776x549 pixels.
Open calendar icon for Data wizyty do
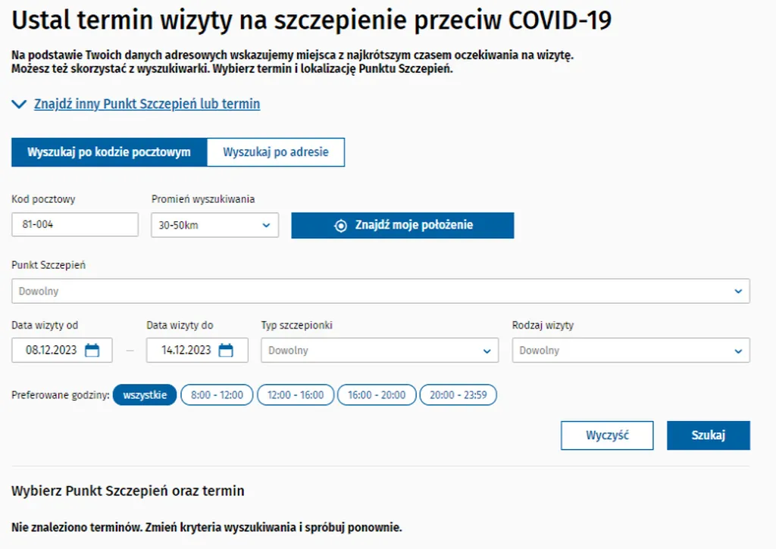point(226,350)
